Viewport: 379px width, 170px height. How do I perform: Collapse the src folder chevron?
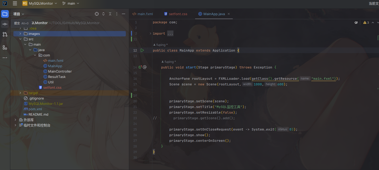20,39
